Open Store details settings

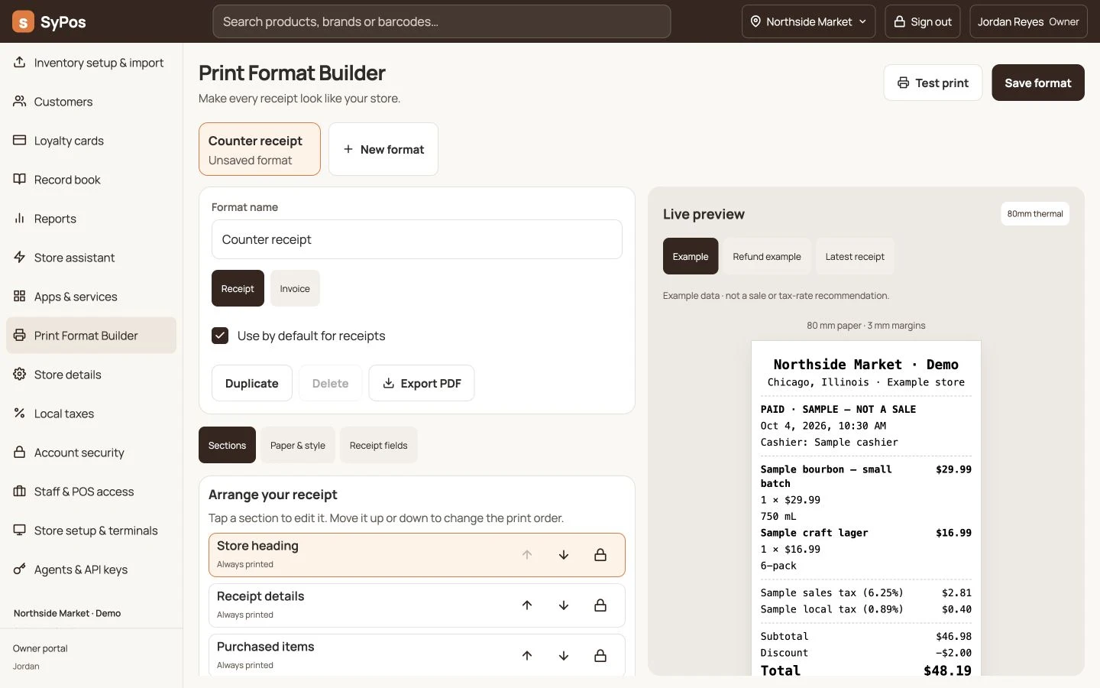91,375
